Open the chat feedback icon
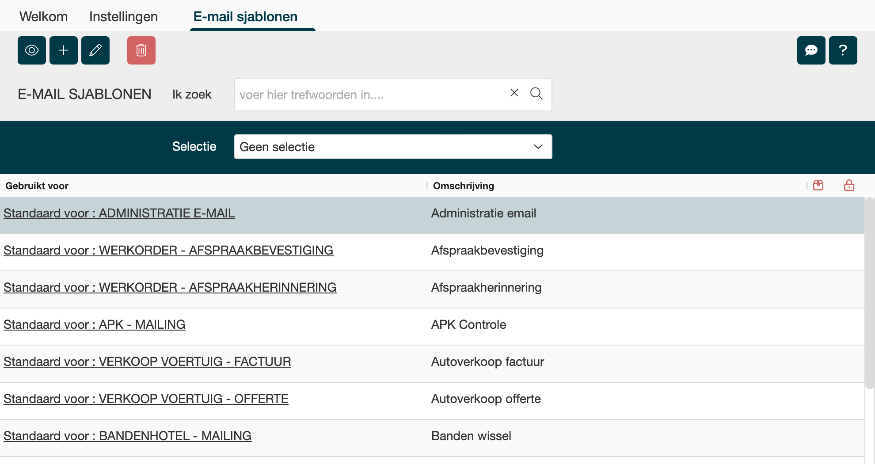Viewport: 875px width, 464px height. 811,50
